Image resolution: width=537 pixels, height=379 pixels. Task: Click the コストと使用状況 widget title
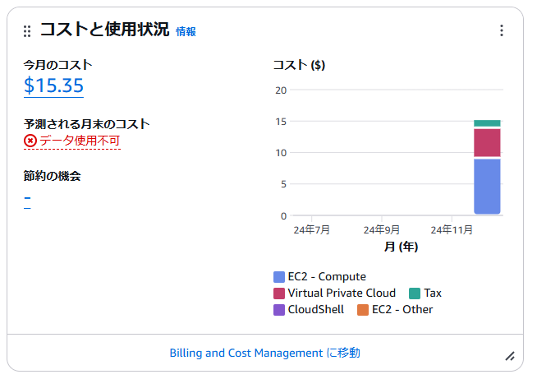tap(104, 29)
